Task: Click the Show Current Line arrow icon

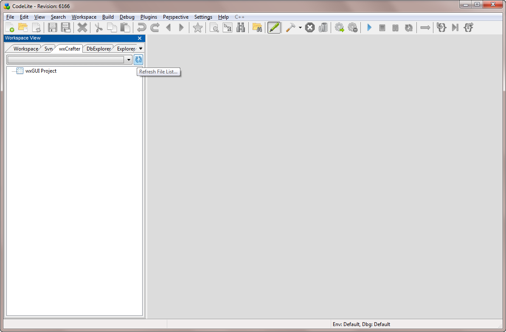Action: point(425,28)
